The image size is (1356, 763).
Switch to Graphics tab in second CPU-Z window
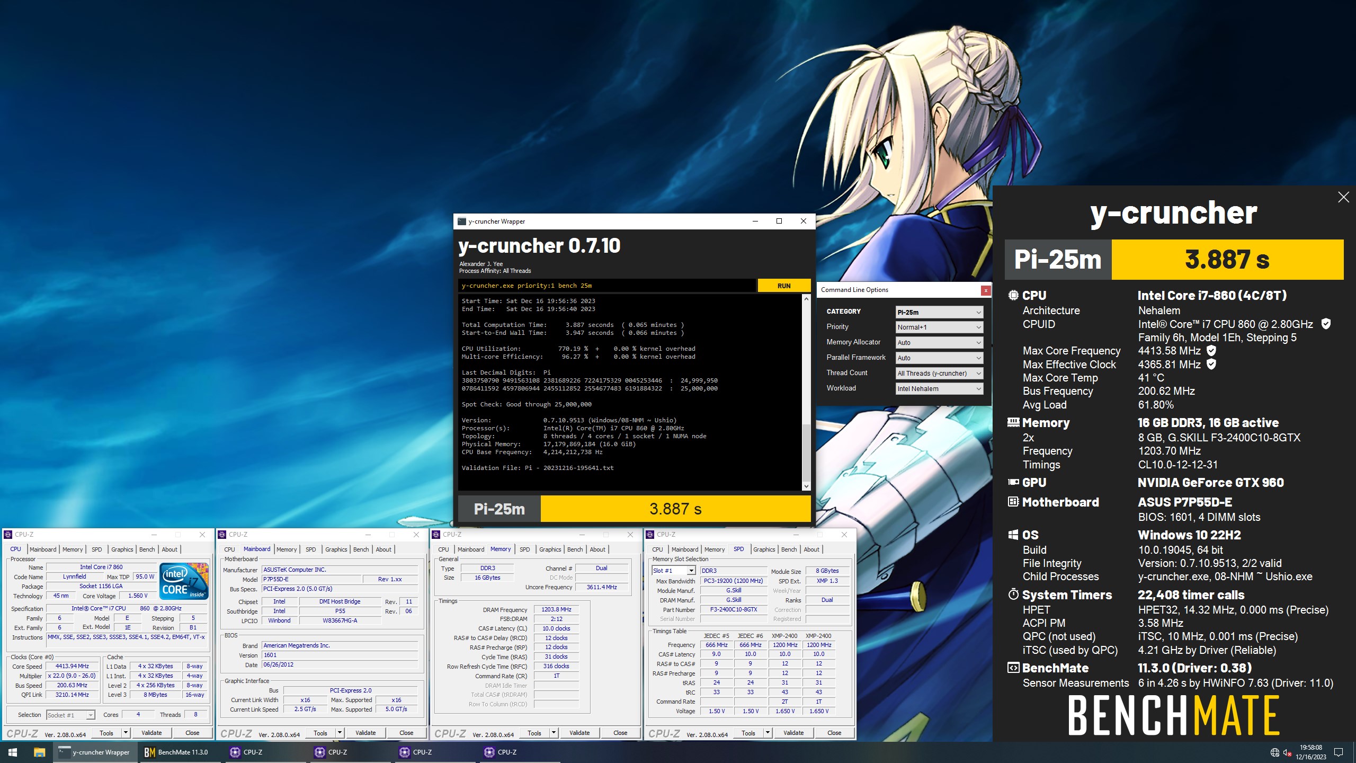[336, 549]
